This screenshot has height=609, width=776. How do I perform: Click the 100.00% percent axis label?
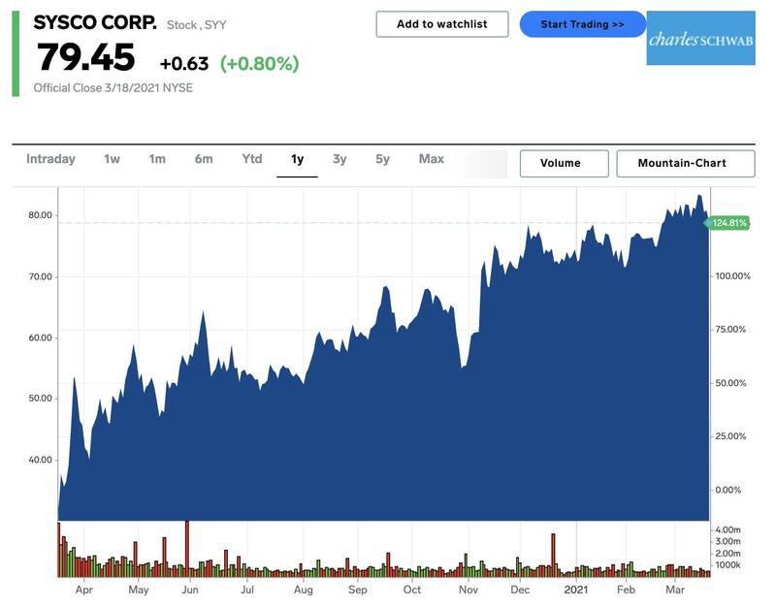click(732, 276)
